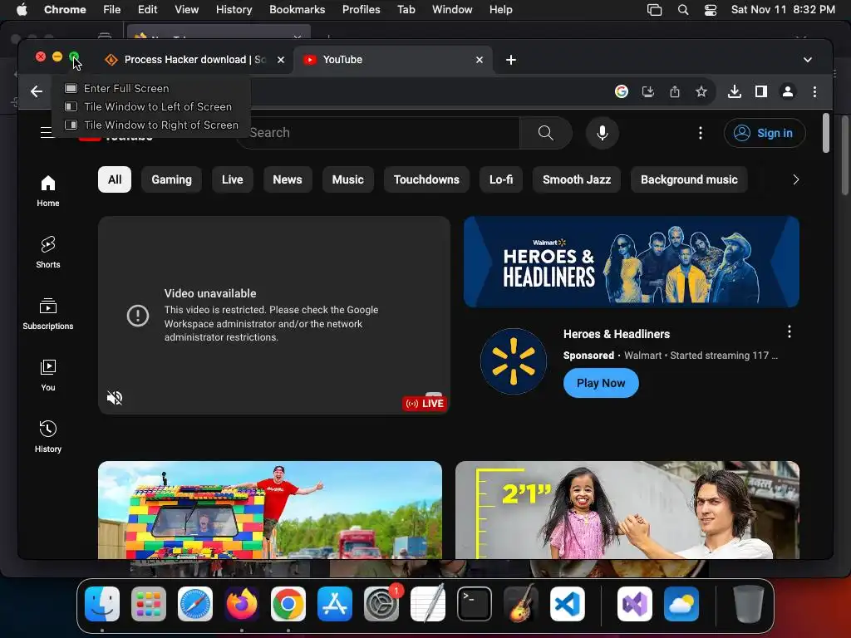This screenshot has width=851, height=638.
Task: Select the Live filter chip
Action: 233,179
